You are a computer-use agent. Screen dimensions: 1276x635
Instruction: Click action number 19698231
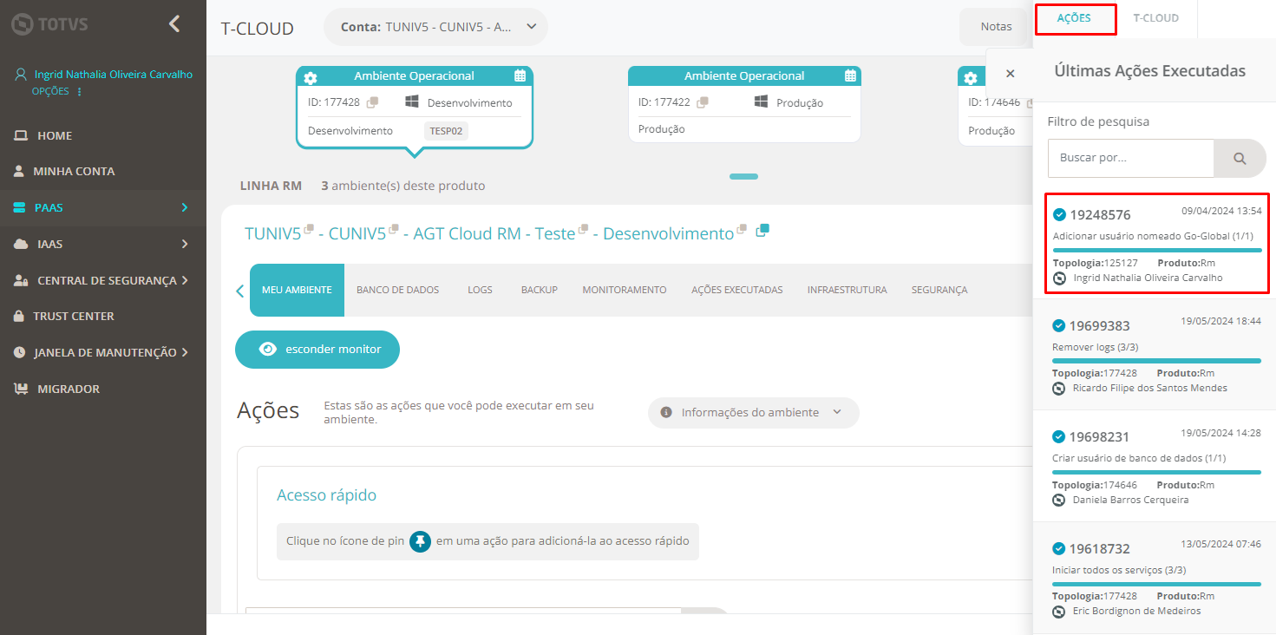pos(1100,437)
